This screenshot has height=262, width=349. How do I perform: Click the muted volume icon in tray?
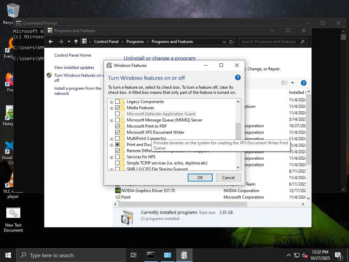305,255
